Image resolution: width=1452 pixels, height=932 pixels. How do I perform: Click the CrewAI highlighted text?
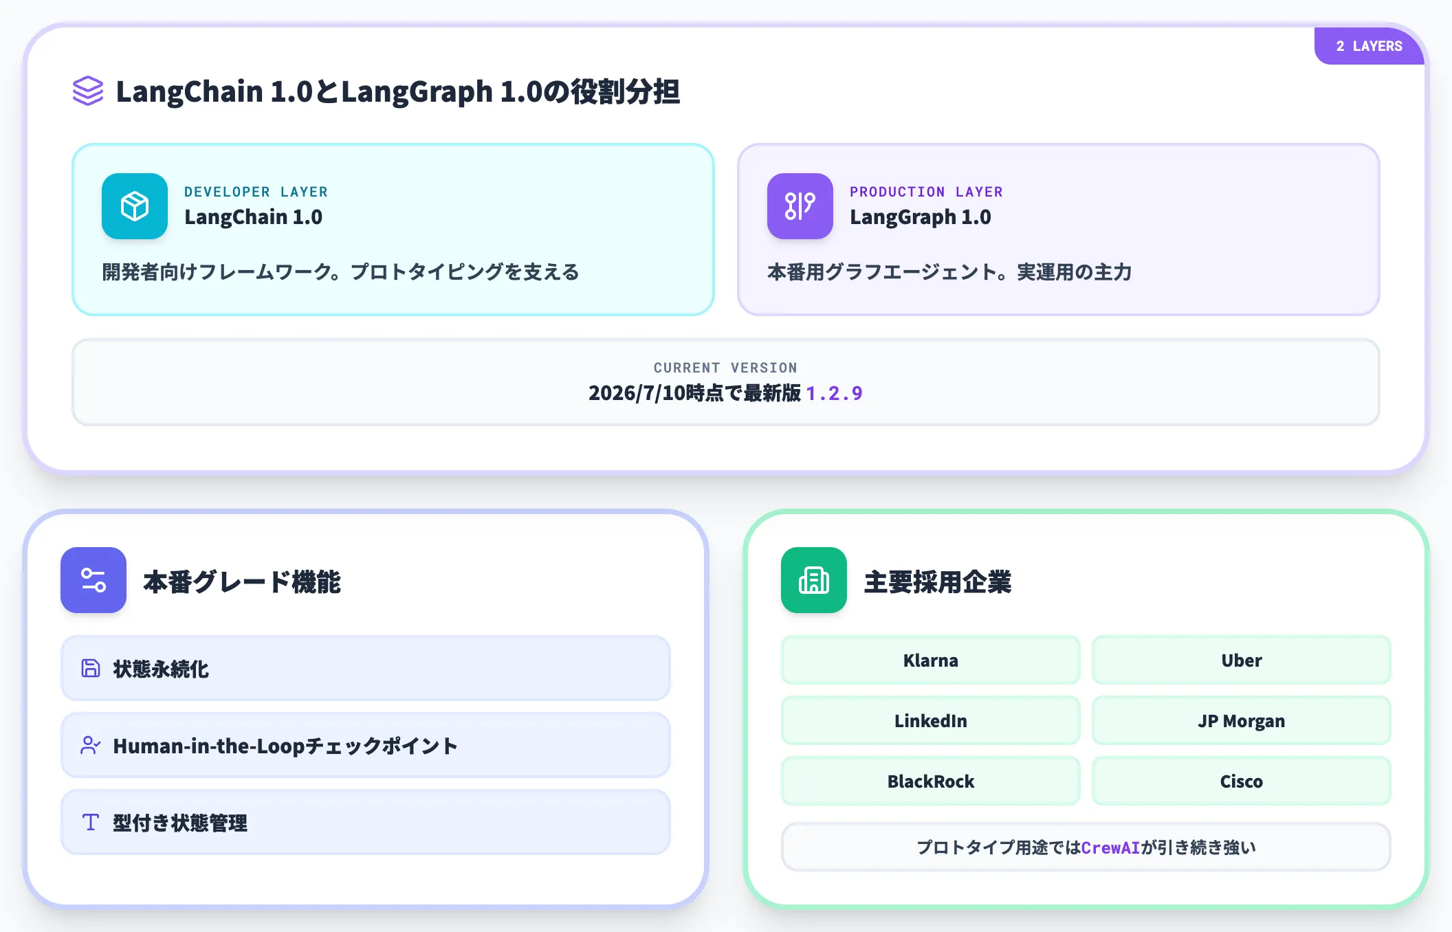(x=1111, y=847)
